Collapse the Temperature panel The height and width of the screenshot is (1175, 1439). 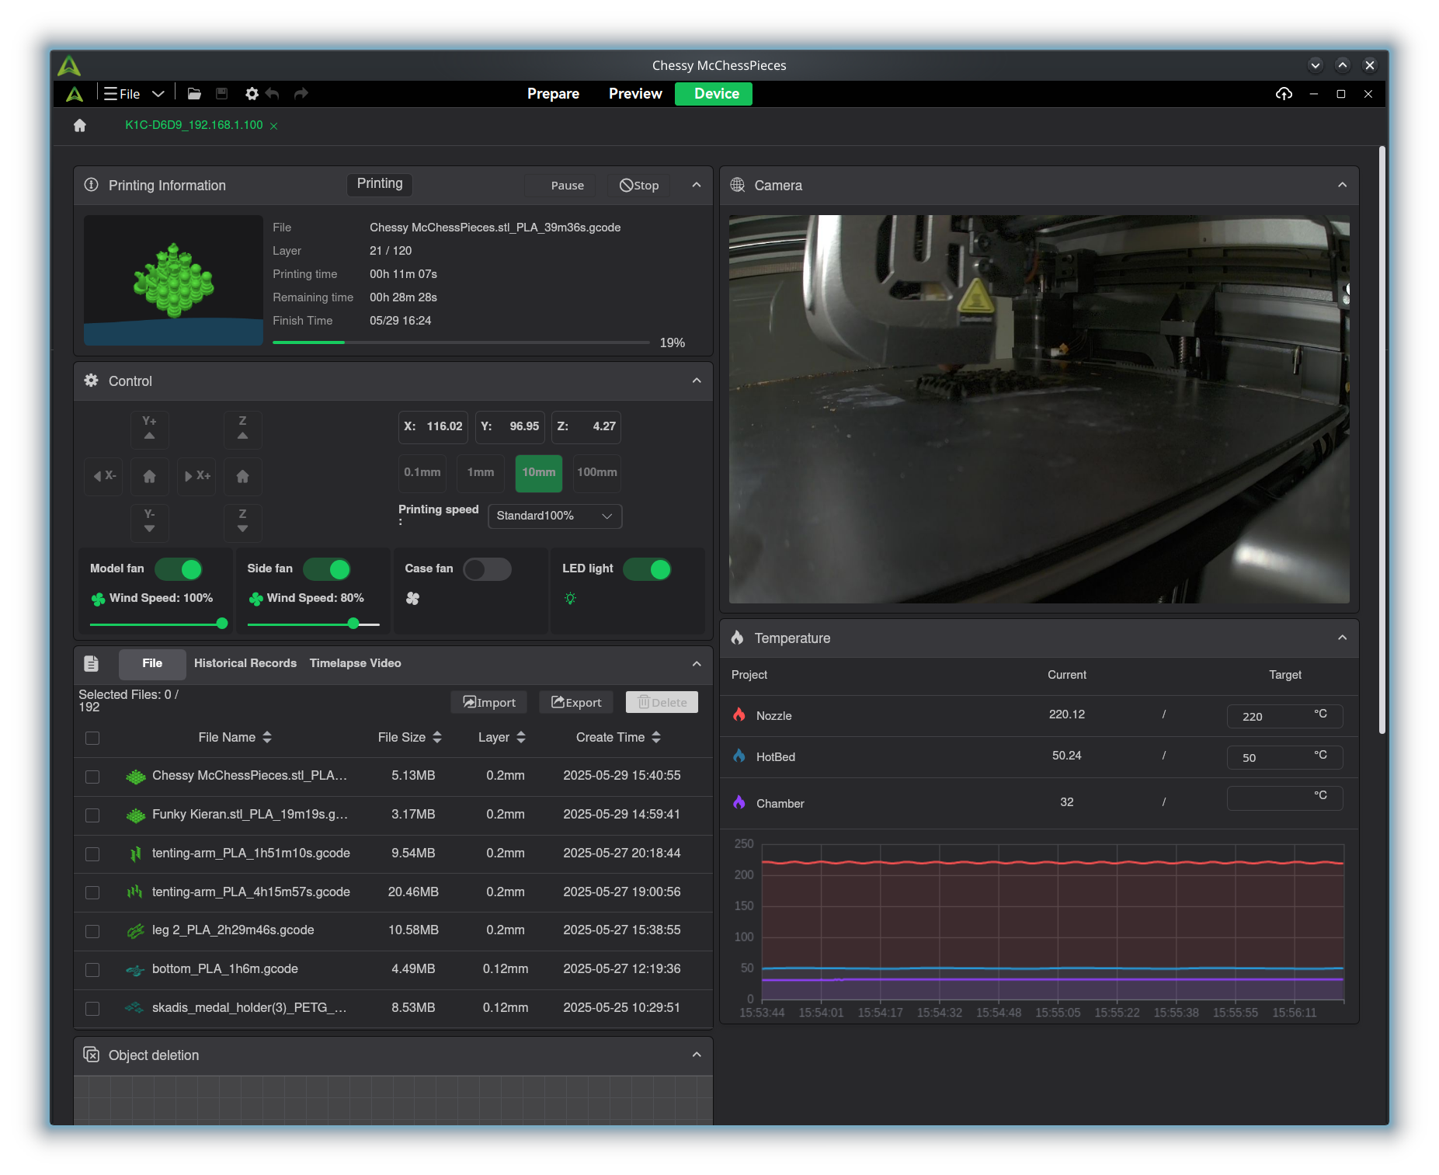tap(1342, 638)
